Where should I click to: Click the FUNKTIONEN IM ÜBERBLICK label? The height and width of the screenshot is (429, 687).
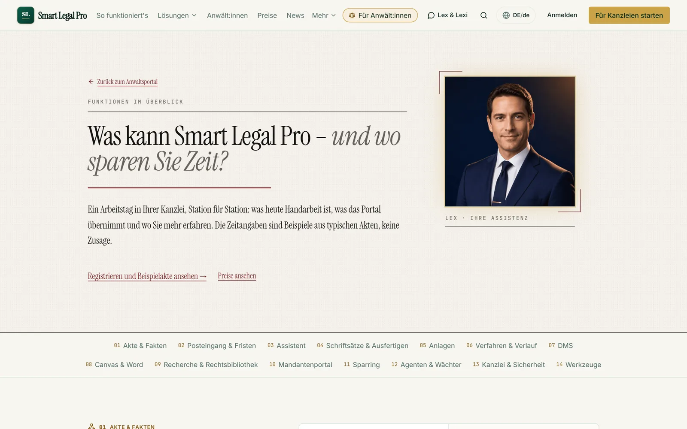coord(135,102)
